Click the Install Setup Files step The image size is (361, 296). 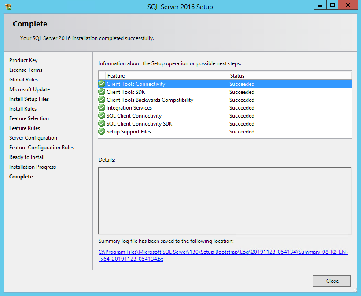[x=29, y=99]
